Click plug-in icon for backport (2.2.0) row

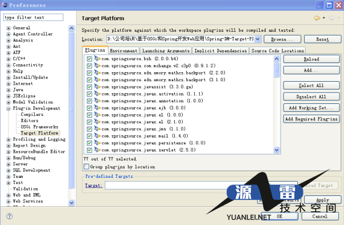coord(97,73)
